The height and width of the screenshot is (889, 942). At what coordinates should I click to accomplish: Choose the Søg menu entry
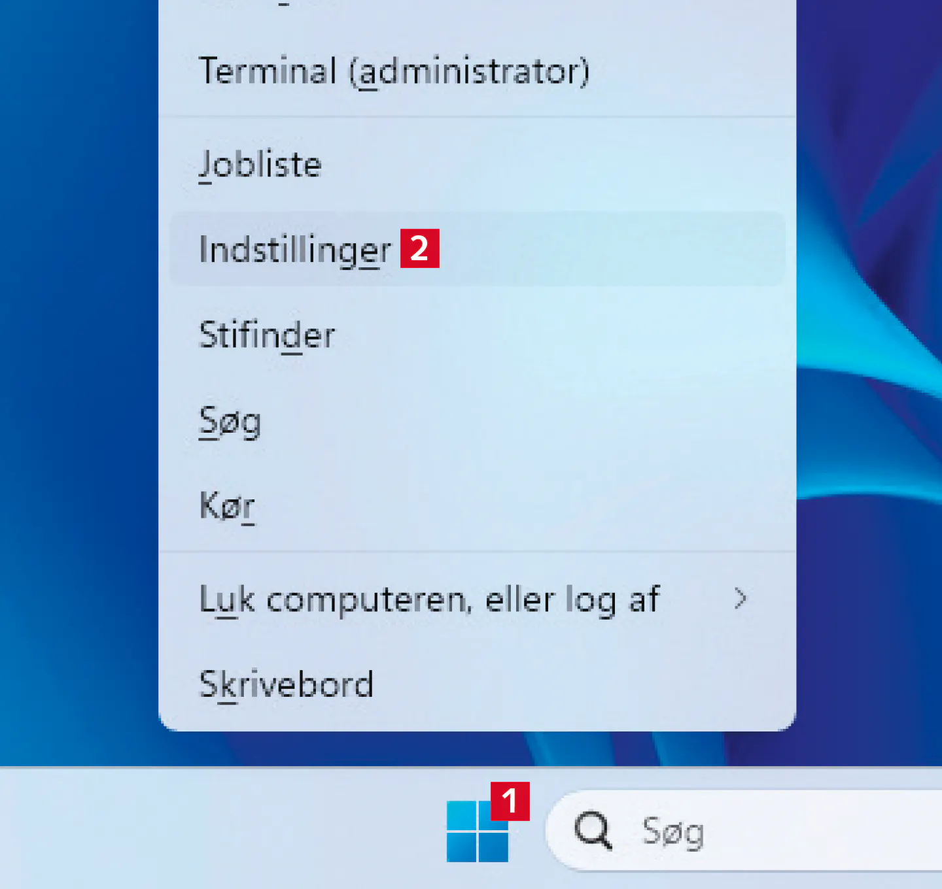230,422
